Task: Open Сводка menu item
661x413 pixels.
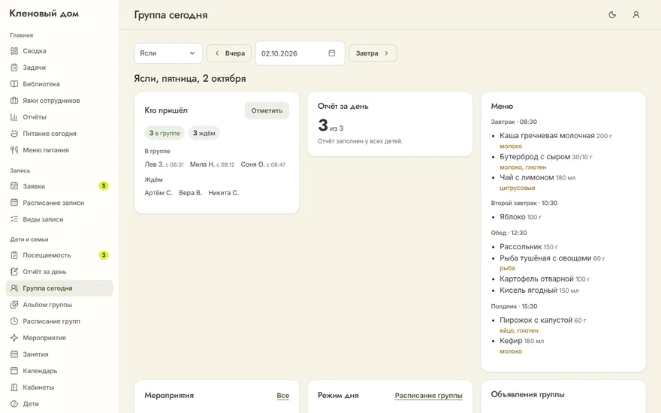Action: [59, 51]
